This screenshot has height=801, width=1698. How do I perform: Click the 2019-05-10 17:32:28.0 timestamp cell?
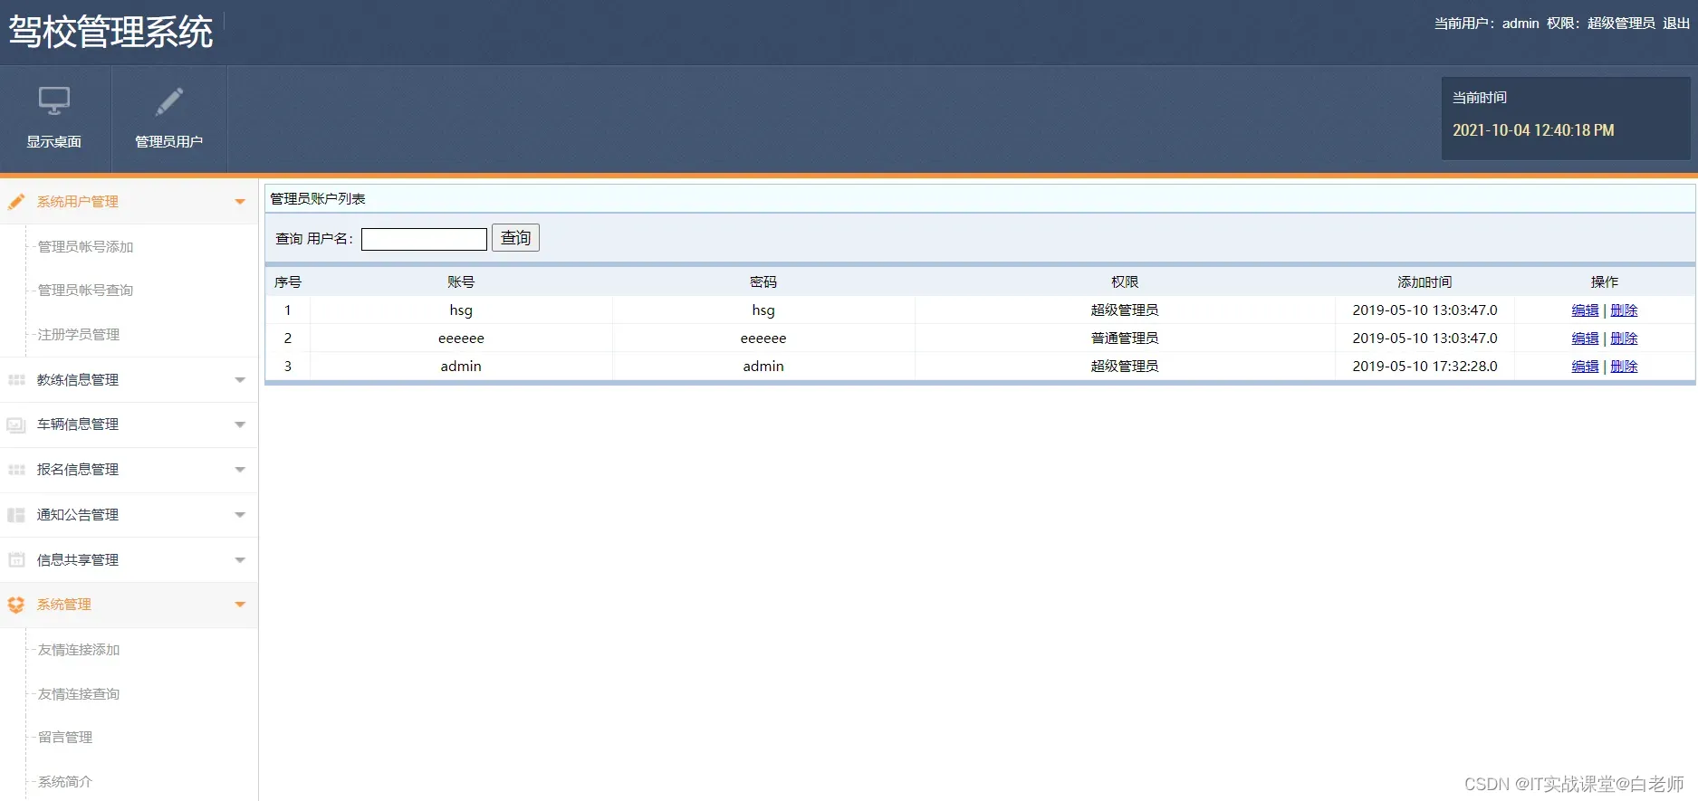click(x=1425, y=367)
